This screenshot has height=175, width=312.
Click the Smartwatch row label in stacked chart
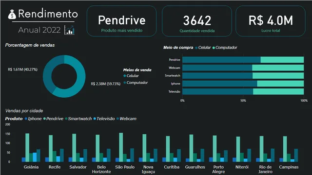[173, 76]
